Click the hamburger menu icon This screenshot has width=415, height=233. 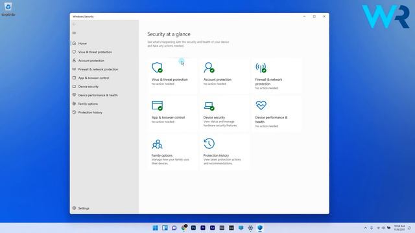[x=74, y=33]
